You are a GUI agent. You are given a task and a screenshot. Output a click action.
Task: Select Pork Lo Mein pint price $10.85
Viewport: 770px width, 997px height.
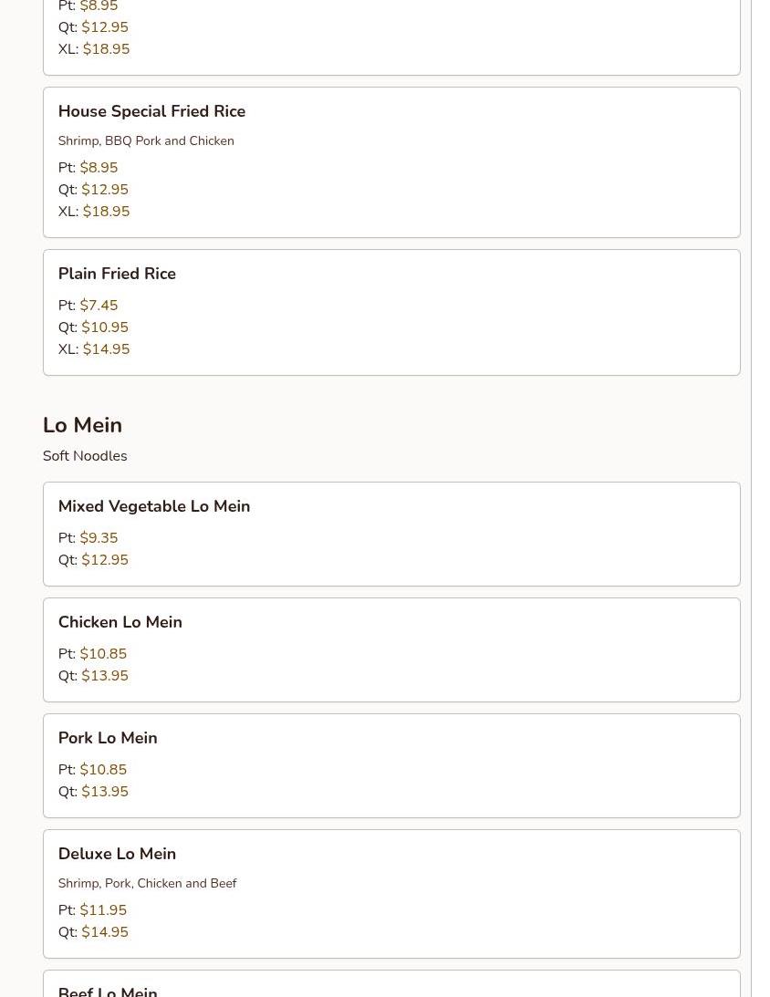(x=103, y=770)
